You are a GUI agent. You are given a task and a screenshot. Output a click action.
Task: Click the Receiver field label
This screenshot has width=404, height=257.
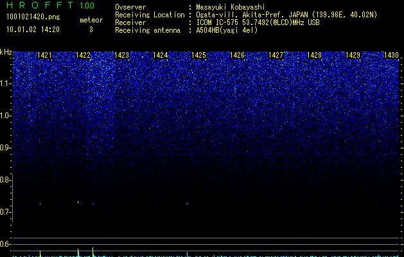tap(130, 22)
